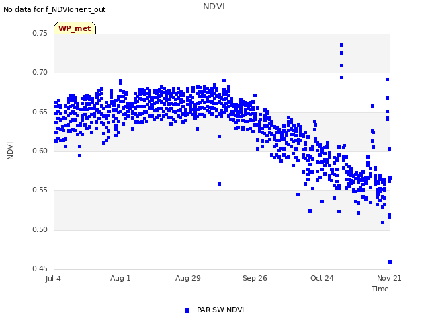Click the rotated NDVI y-axis title
430x323 pixels.
(x=10, y=151)
